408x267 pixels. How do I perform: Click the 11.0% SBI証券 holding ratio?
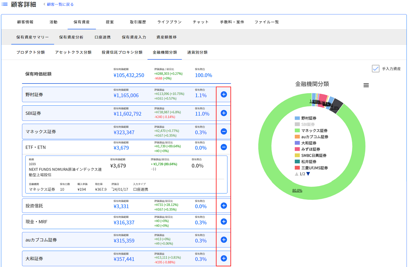tap(202, 114)
